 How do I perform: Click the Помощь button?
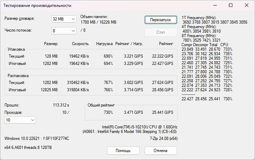(x=123, y=151)
